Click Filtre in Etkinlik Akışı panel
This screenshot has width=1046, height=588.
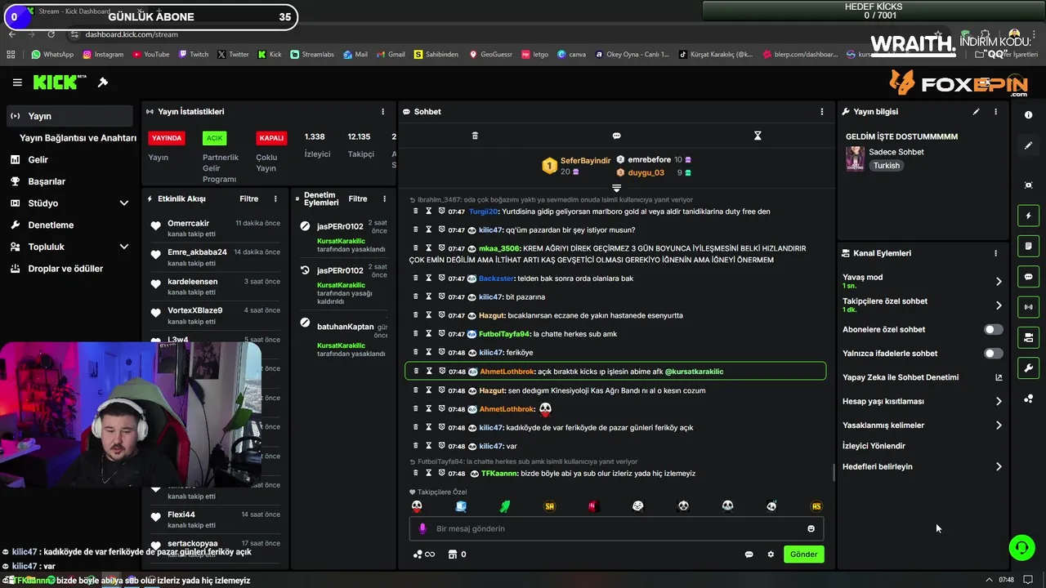tap(248, 199)
